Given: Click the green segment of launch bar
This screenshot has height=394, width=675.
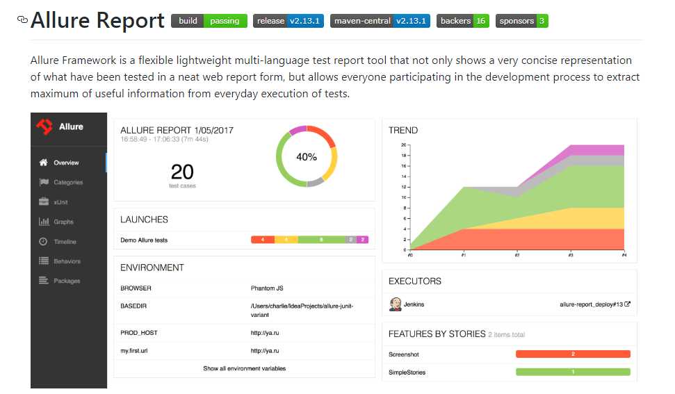Looking at the screenshot, I should 321,240.
